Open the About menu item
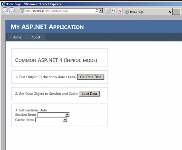The width and height of the screenshot is (182, 150). coord(36,37)
